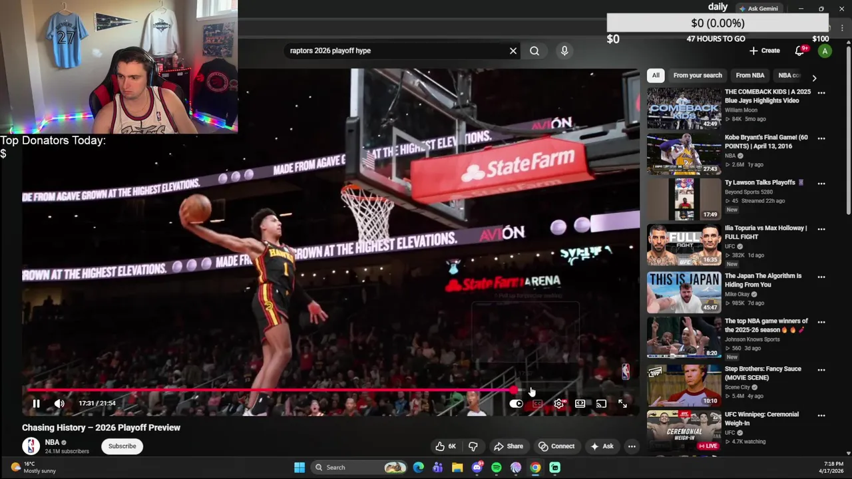Show more filter chips with right arrow

tap(814, 78)
